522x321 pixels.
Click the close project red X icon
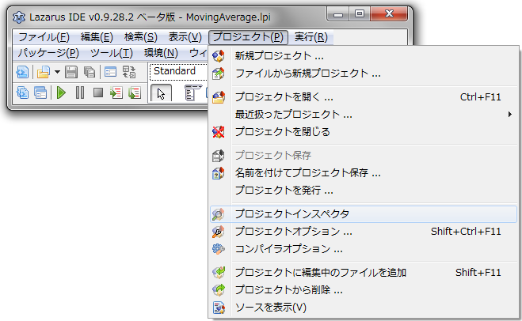(x=219, y=131)
